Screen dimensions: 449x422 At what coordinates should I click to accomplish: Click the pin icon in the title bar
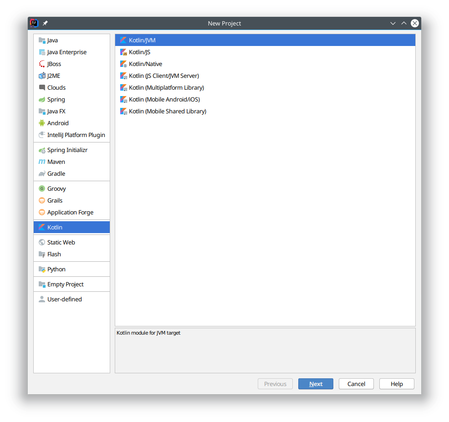coord(45,23)
